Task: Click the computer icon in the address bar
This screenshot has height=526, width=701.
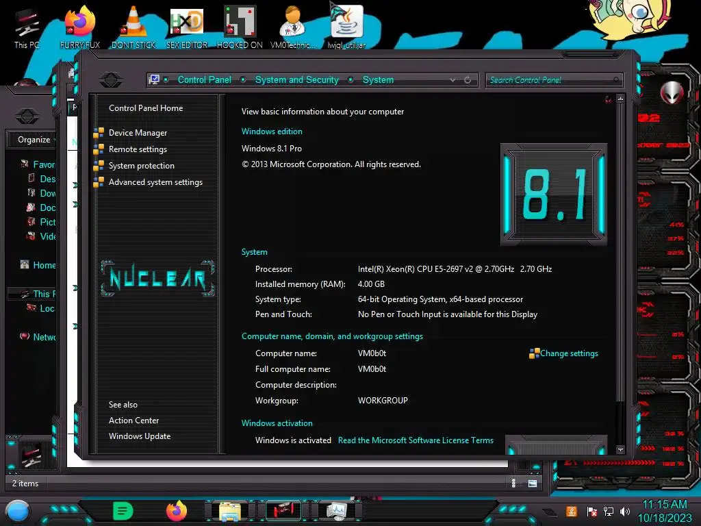Action: click(154, 80)
